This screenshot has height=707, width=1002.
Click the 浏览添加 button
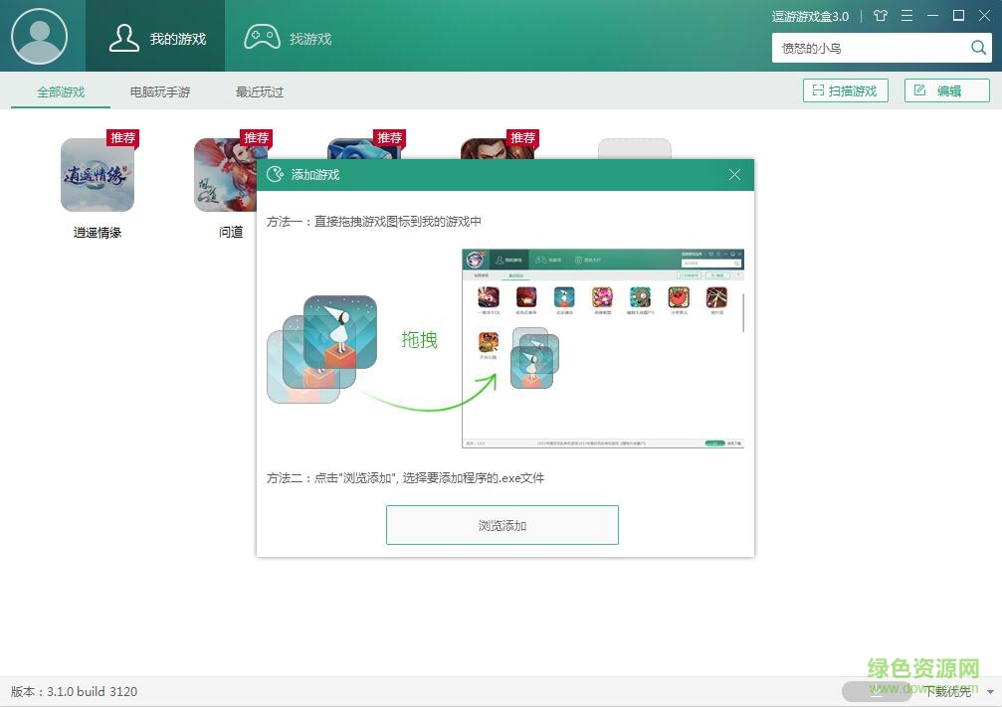point(502,525)
